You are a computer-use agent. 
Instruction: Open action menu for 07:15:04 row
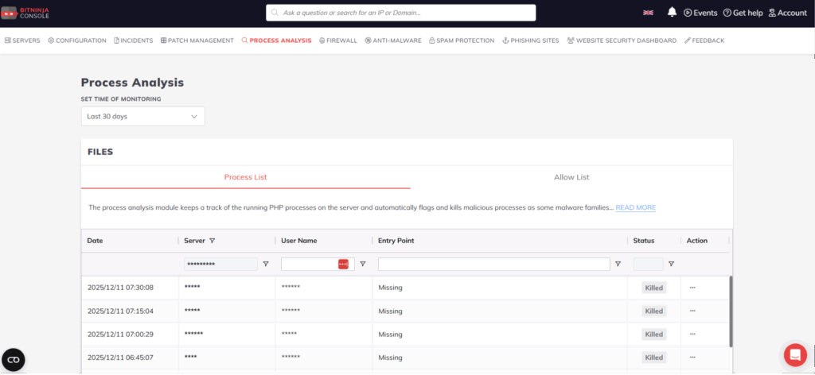[692, 311]
